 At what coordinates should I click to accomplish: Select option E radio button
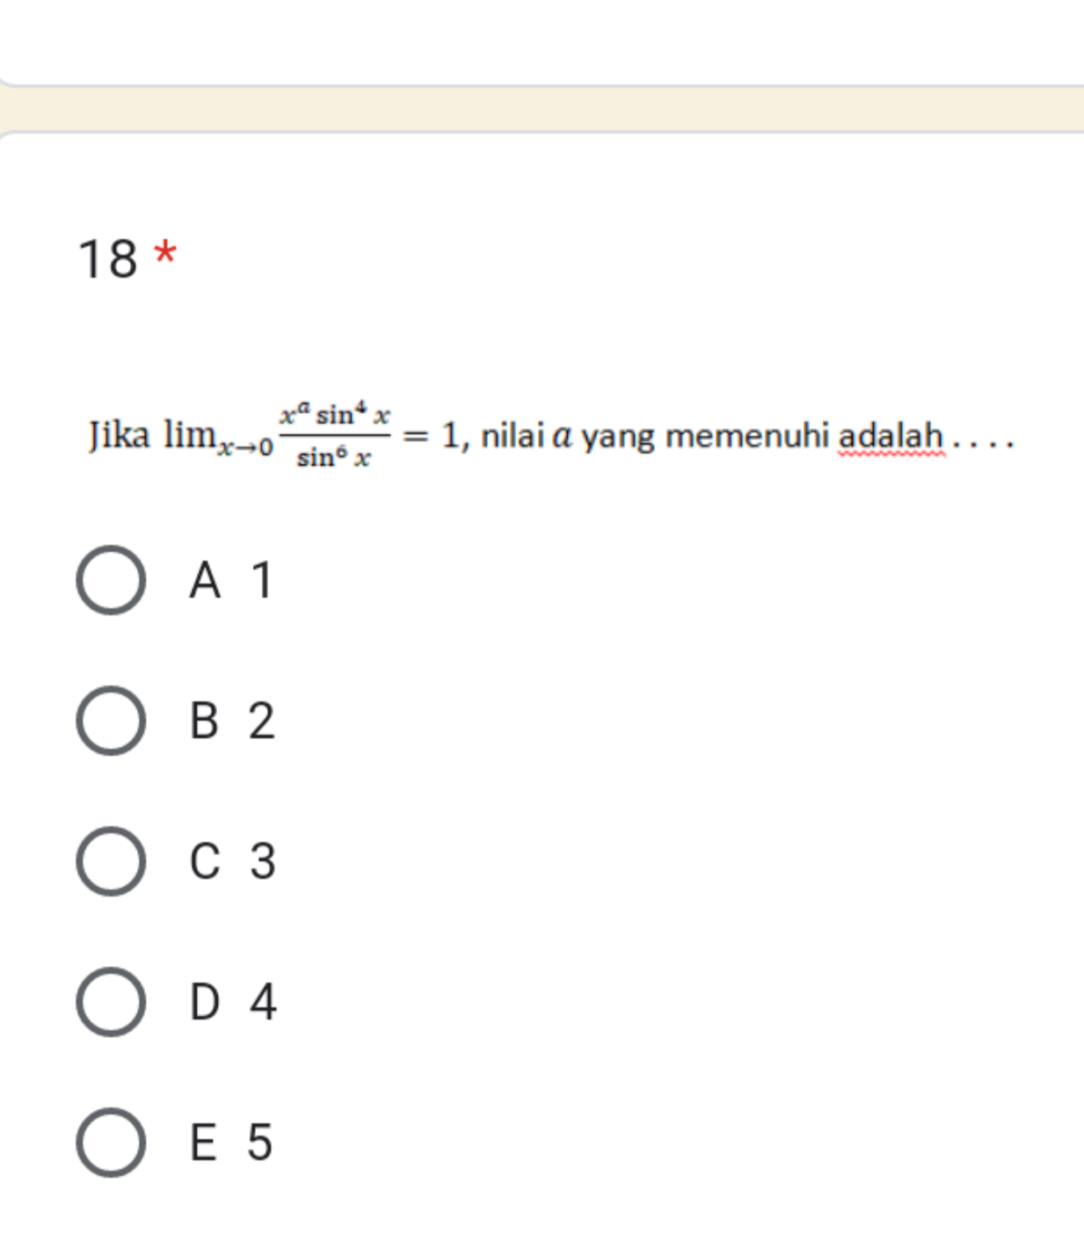pos(111,1143)
